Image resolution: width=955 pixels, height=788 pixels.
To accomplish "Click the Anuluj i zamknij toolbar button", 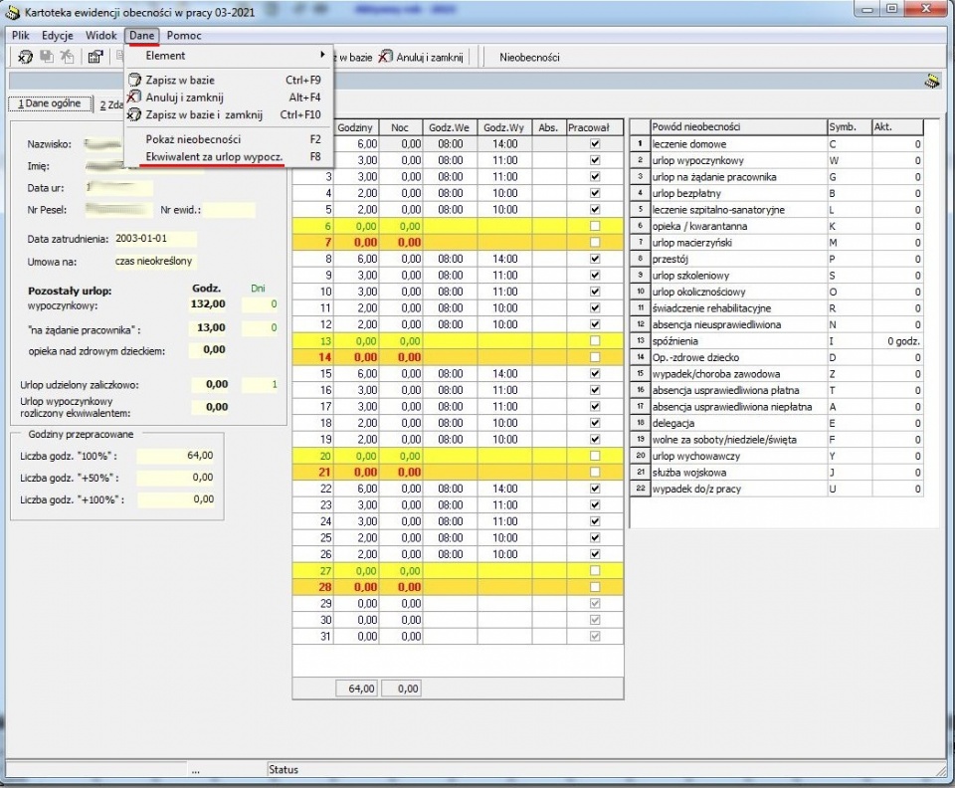I will [421, 58].
